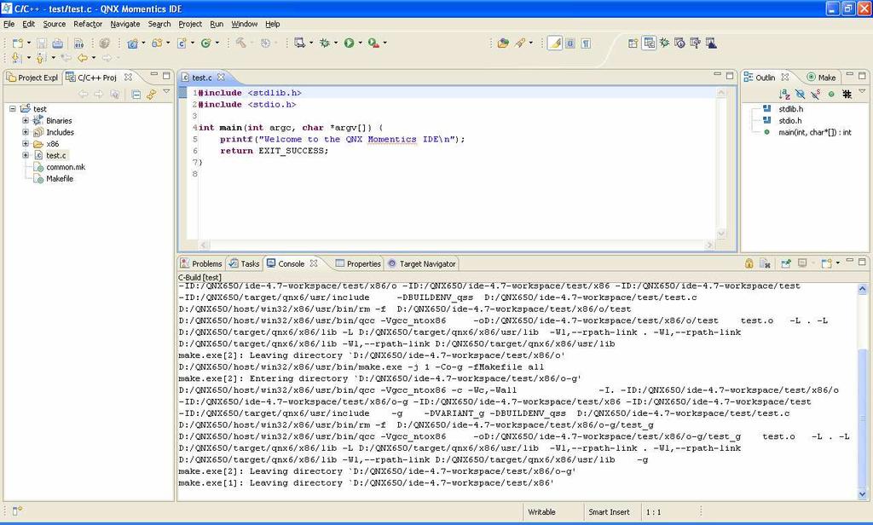Click the Back navigation yellow arrow
The height and width of the screenshot is (525, 873).
(83, 57)
